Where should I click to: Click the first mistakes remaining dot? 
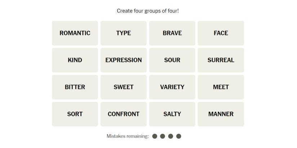tap(155, 136)
